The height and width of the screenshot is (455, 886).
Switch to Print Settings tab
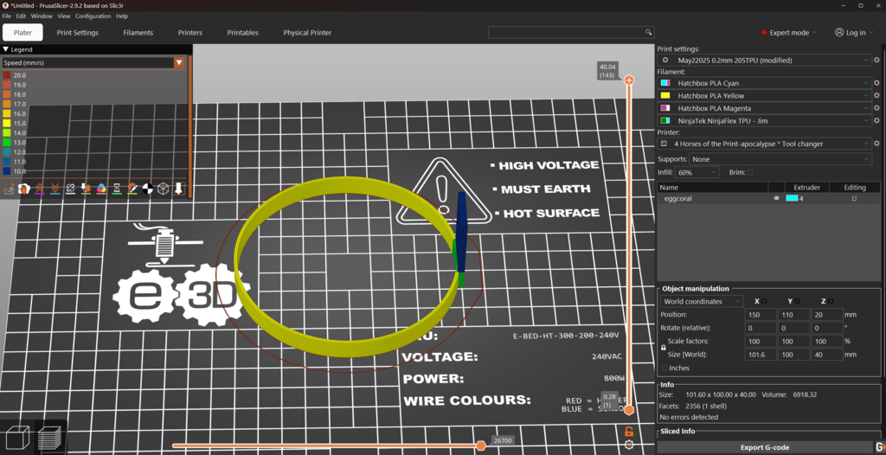click(x=77, y=33)
